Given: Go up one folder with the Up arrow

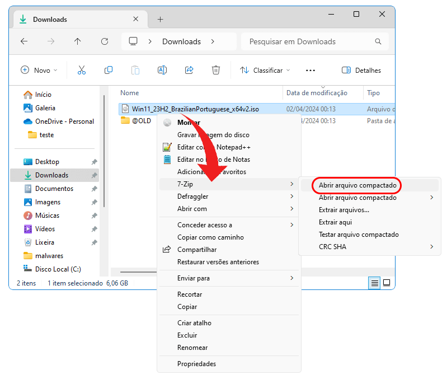Looking at the screenshot, I should point(78,41).
